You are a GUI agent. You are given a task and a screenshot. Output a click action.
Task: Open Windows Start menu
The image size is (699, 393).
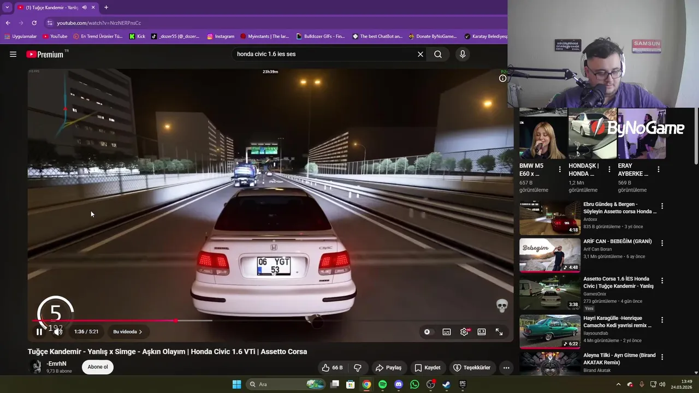[x=236, y=384]
